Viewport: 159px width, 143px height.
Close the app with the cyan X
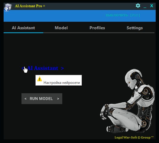coord(152,6)
